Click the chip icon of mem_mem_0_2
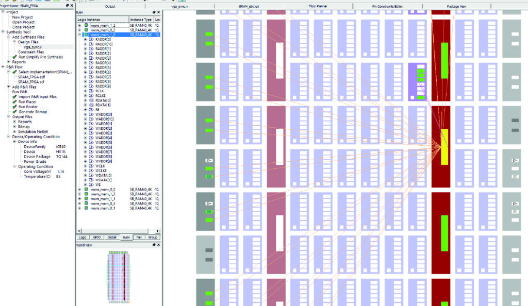528x306 pixels. coord(86,30)
